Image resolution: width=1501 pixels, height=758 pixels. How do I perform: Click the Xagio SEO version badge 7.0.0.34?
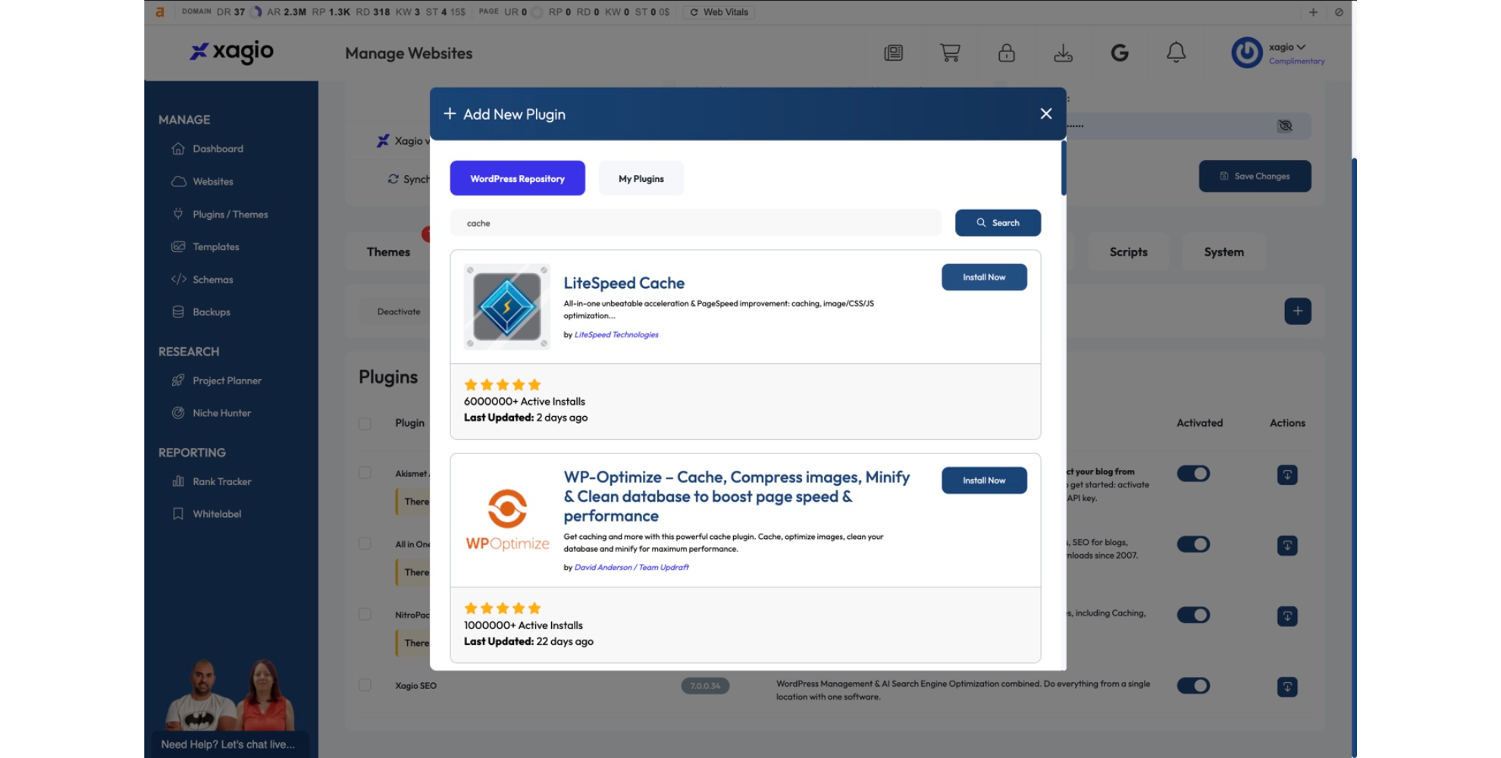tap(705, 685)
